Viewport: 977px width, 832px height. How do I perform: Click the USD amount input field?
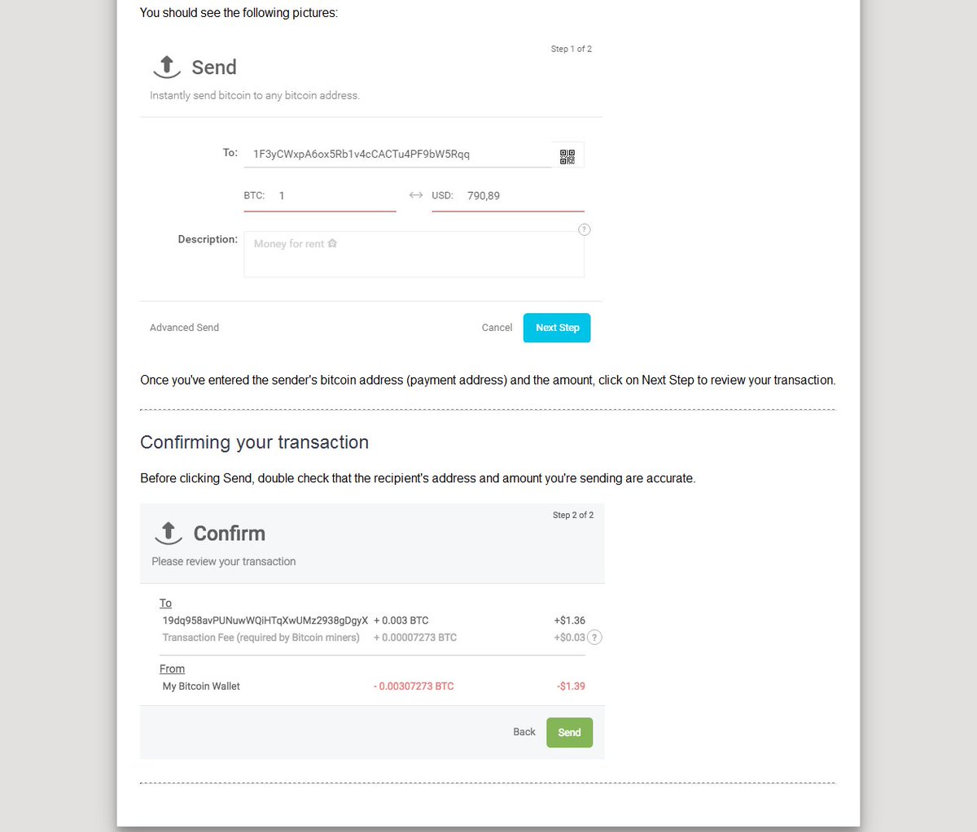point(508,196)
